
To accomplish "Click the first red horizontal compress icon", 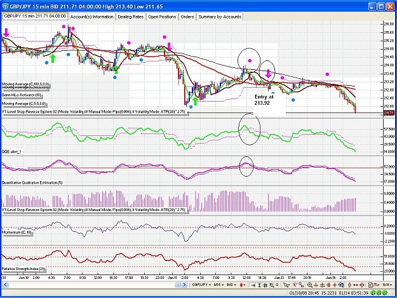I will pyautogui.click(x=316, y=285).
